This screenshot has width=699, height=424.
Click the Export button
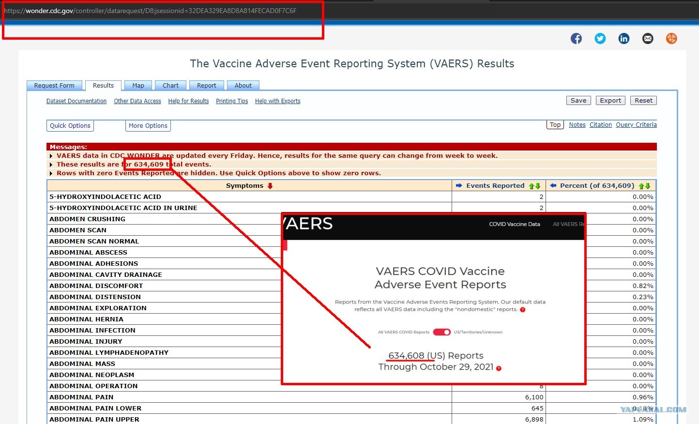(610, 101)
